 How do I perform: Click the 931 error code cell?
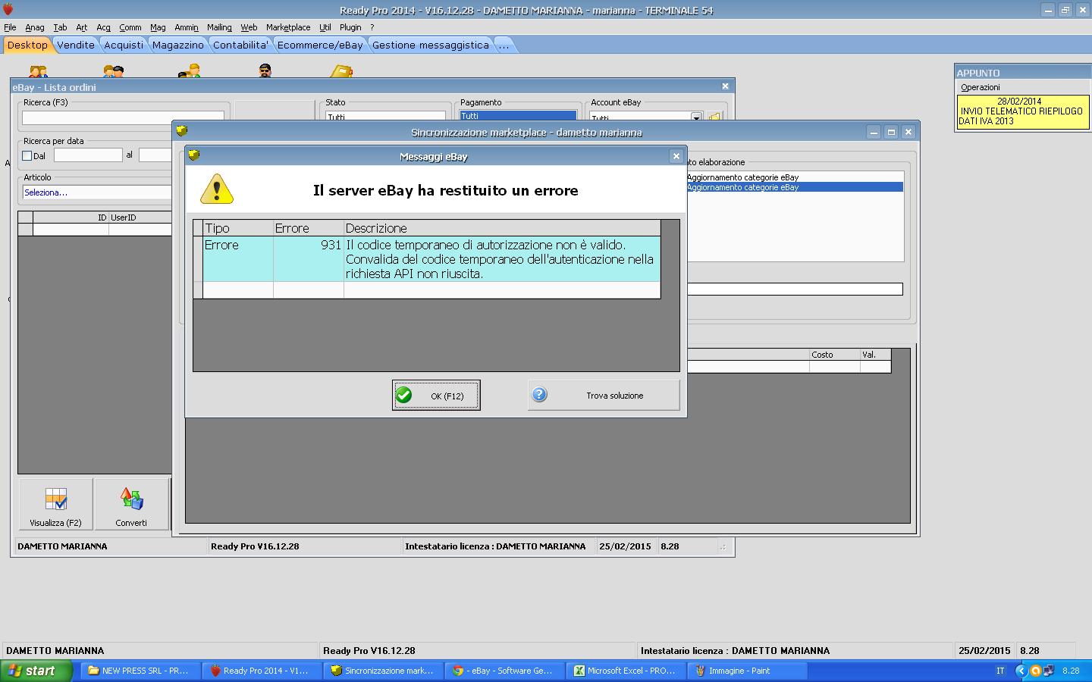click(309, 259)
